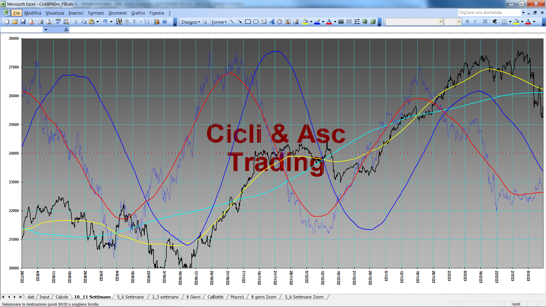
Task: Open the Modifica menu
Action: (33, 13)
